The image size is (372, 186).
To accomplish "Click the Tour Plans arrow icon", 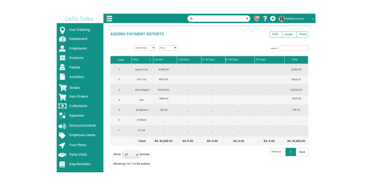I will coord(62,145).
